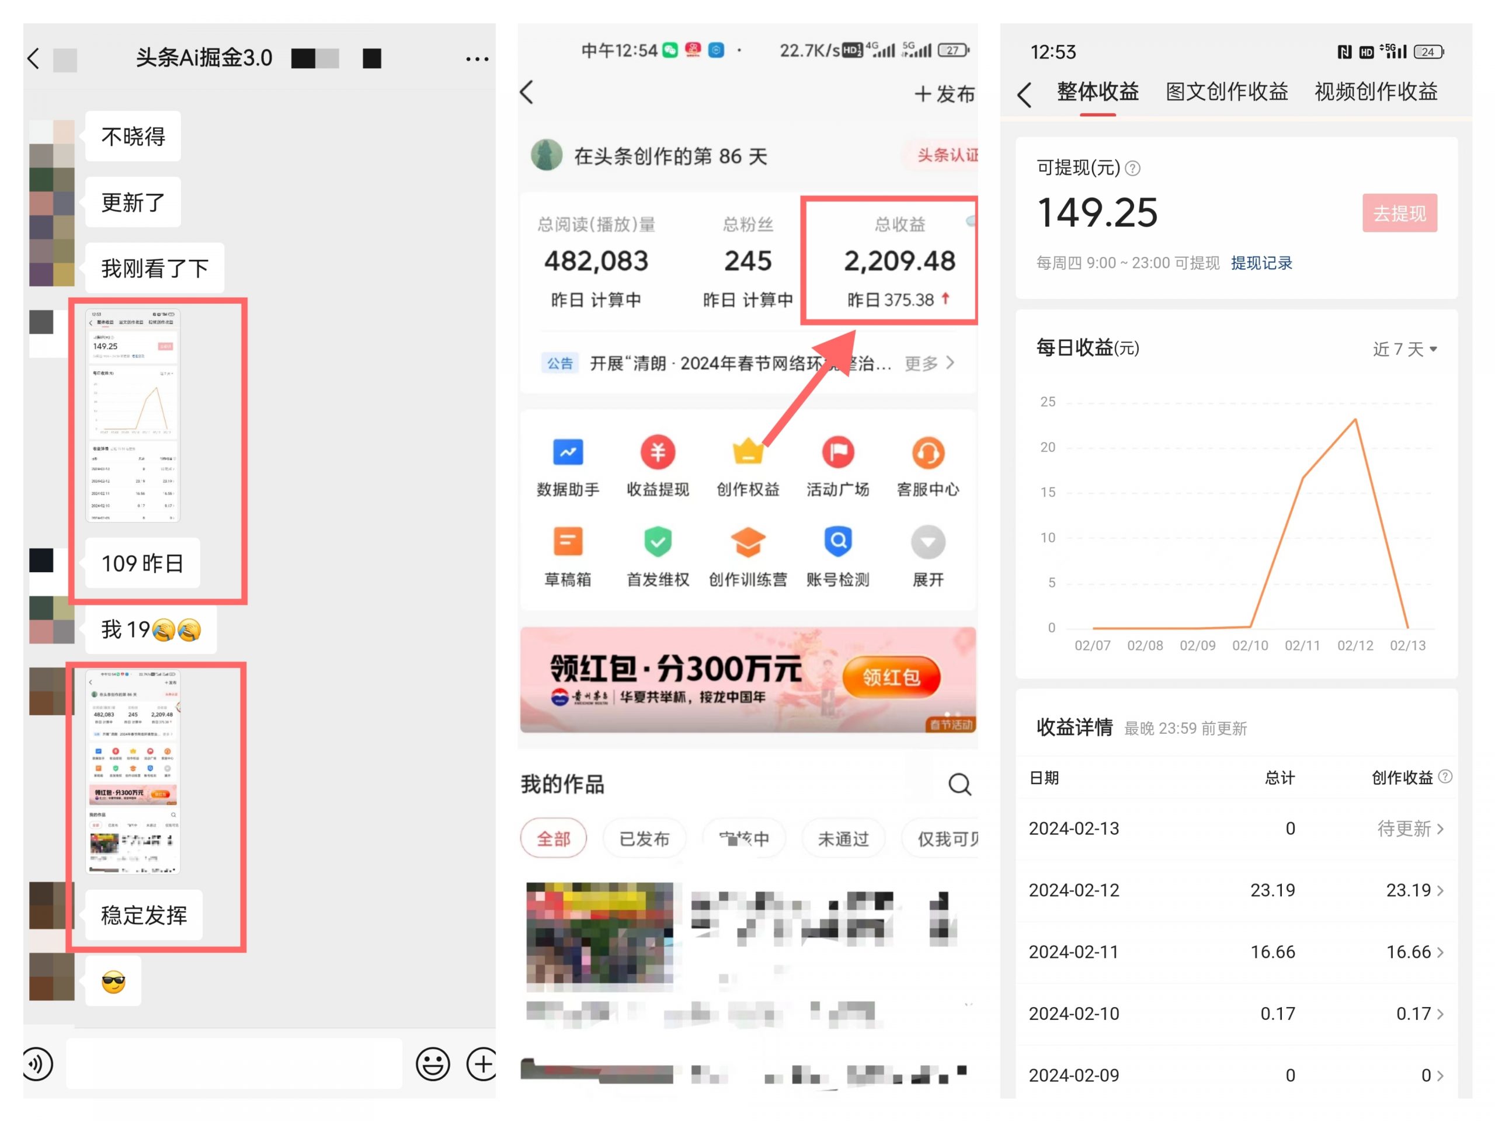Tap the '+ 发布' publish button
Viewport: 1495px width, 1121px height.
pos(944,94)
